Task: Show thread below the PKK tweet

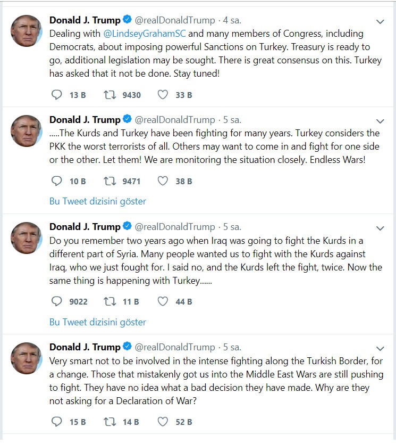Action: tap(97, 201)
